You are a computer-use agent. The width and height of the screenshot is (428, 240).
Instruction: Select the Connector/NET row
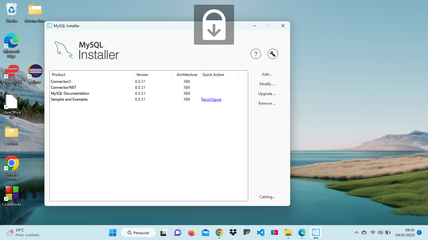(149, 87)
